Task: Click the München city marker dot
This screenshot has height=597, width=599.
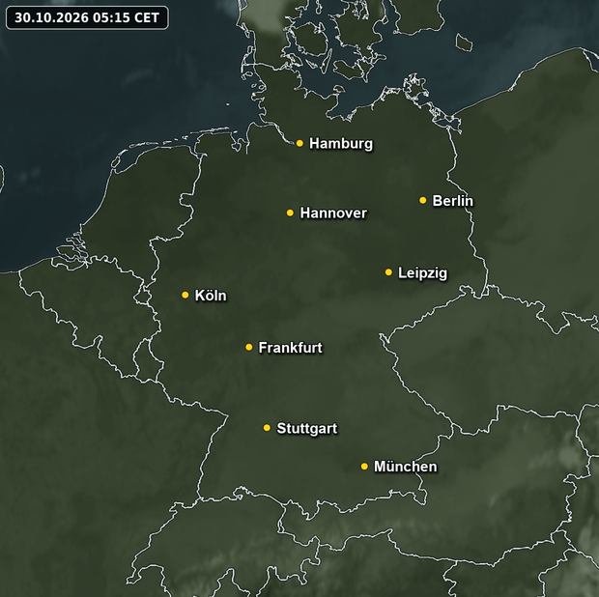Action: click(x=364, y=467)
